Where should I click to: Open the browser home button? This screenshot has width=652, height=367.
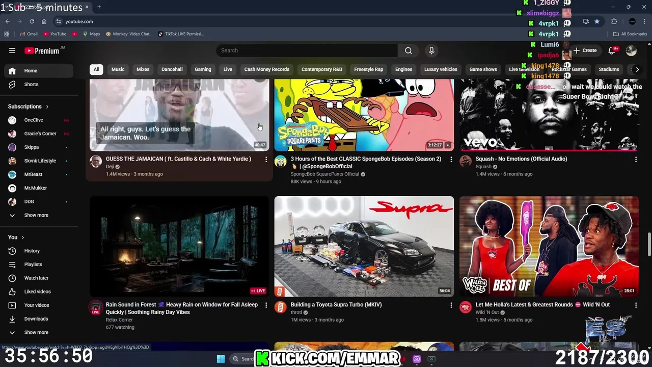point(44,21)
